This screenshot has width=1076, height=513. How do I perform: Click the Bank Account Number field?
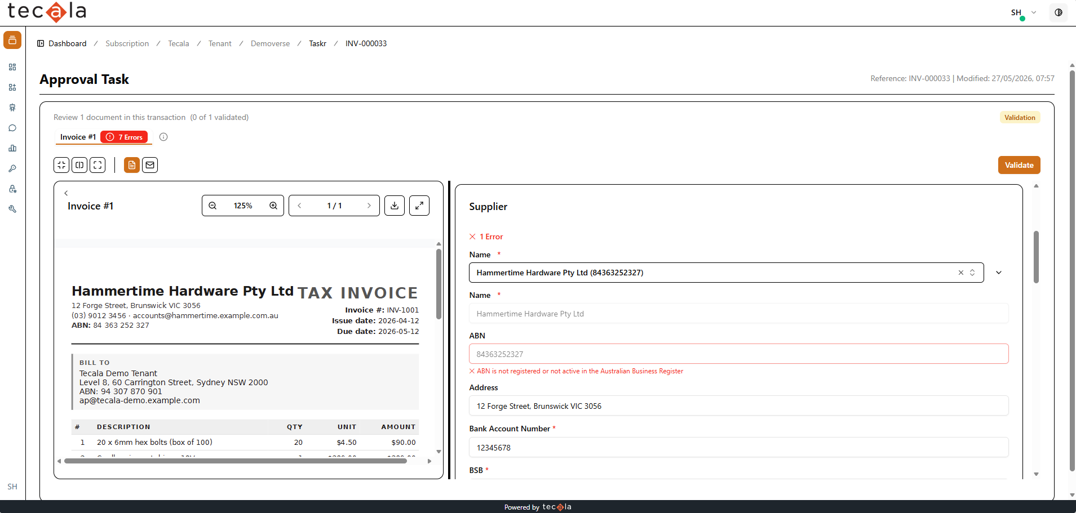pyautogui.click(x=739, y=447)
